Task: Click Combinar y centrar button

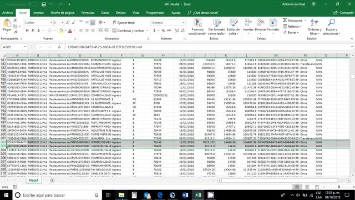Action: [128, 31]
